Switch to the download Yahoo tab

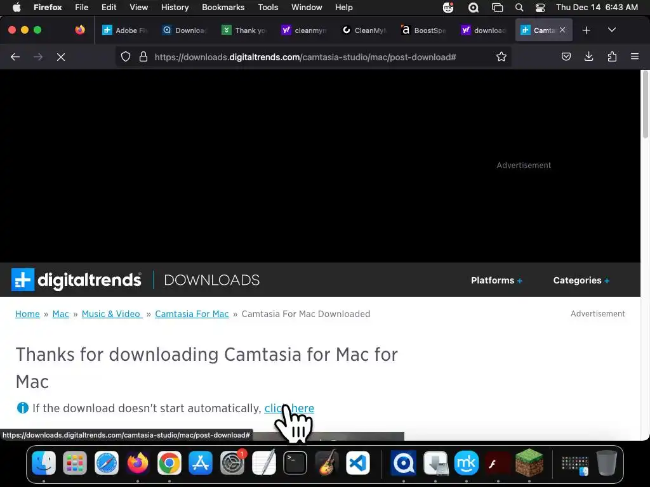point(483,30)
